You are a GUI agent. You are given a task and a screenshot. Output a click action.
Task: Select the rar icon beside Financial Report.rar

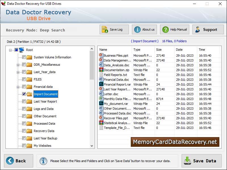pos(101,84)
